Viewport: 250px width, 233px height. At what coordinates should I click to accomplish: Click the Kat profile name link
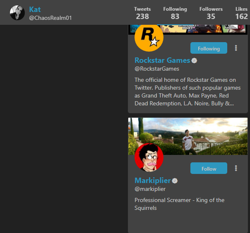point(35,10)
